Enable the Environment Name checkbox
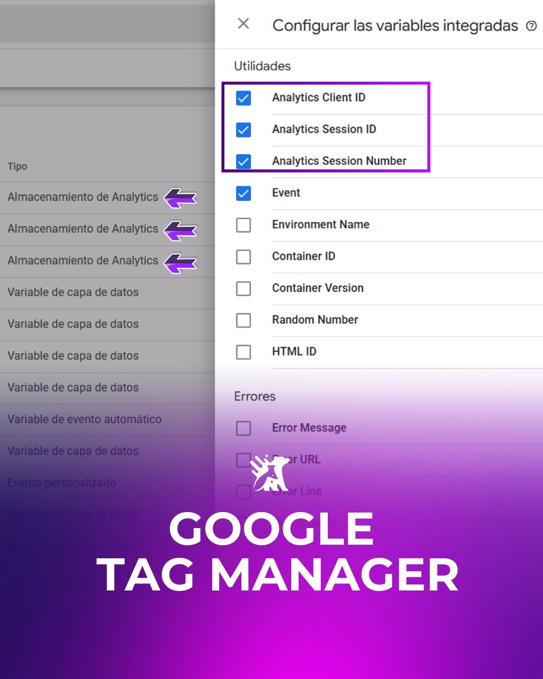543x679 pixels. coord(243,225)
